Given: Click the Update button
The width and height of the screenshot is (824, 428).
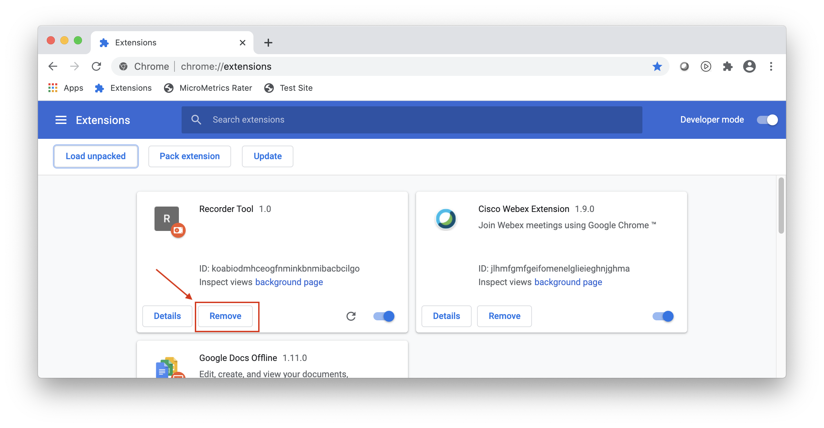Looking at the screenshot, I should coord(268,156).
